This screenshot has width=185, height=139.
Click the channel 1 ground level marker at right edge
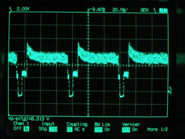point(170,91)
